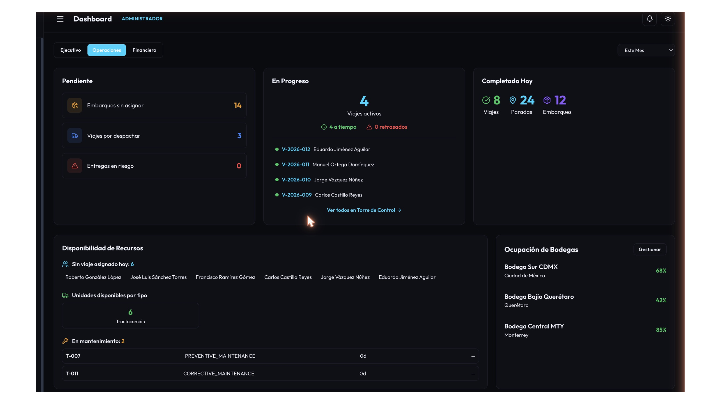Viewport: 721px width, 404px height.
Task: Click the Dashboard page title
Action: pyautogui.click(x=93, y=19)
